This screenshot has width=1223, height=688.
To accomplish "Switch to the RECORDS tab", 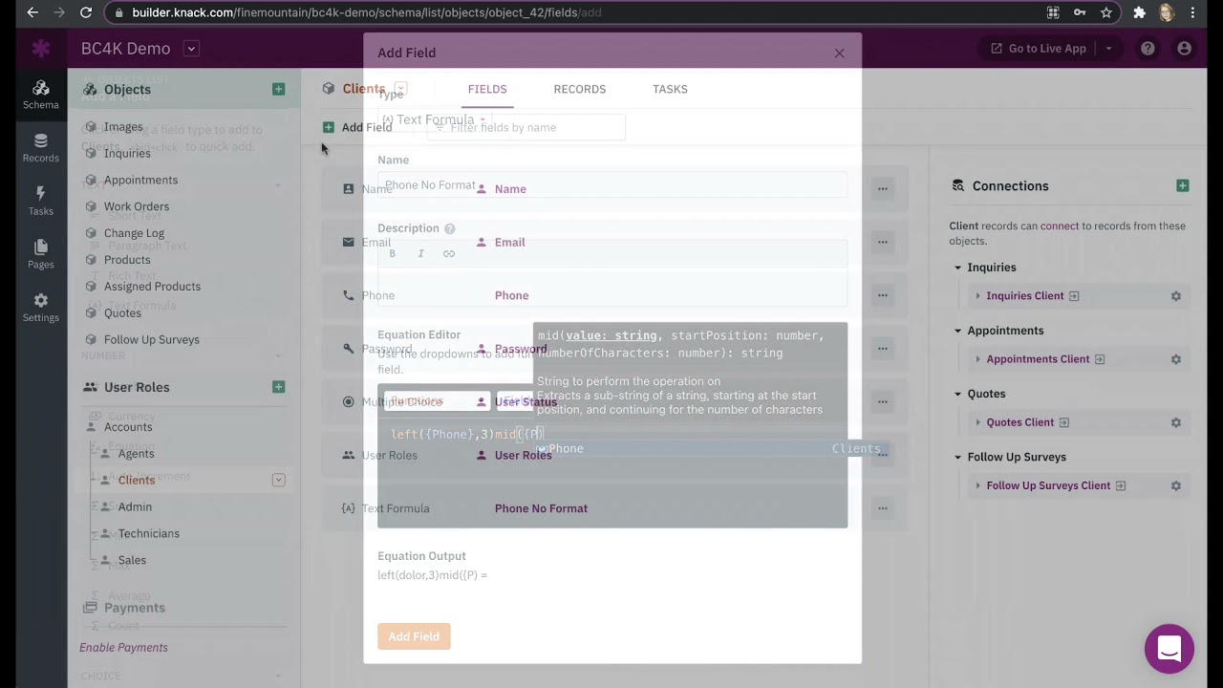I will tap(580, 89).
